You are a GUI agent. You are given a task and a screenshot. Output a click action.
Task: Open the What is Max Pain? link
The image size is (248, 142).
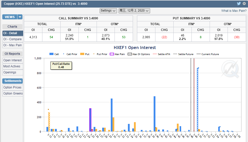point(234,11)
